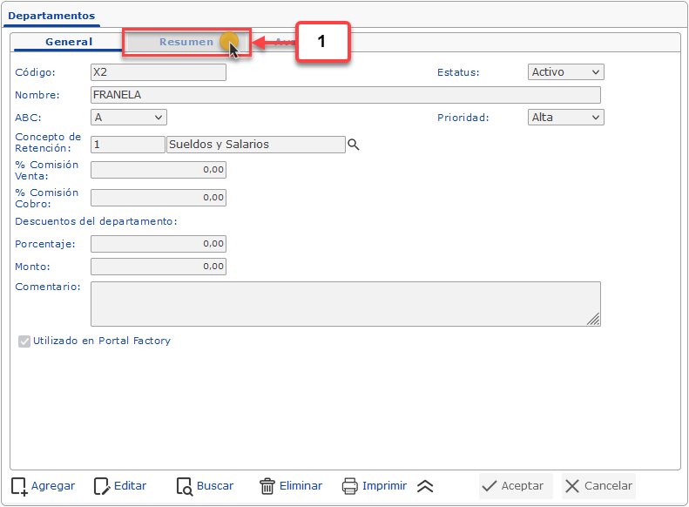Click the Editar link
The height and width of the screenshot is (507, 689).
pos(130,486)
